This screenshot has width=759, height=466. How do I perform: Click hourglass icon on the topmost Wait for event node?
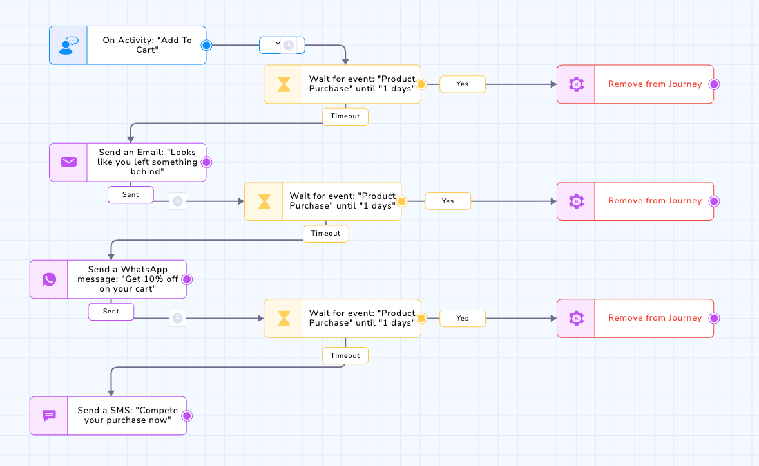click(283, 84)
